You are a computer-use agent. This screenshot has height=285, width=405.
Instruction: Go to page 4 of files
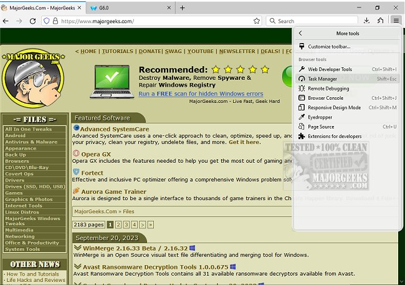coord(135,225)
